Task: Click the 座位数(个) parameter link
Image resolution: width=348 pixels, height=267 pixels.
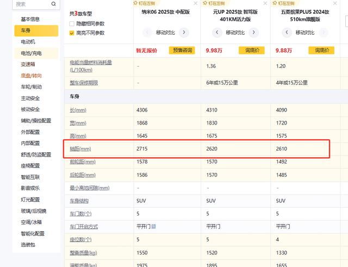Action: coord(80,240)
